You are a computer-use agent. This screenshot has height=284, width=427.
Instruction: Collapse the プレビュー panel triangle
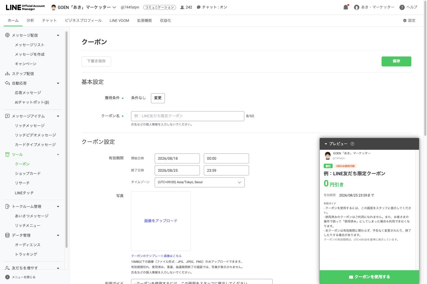(326, 144)
